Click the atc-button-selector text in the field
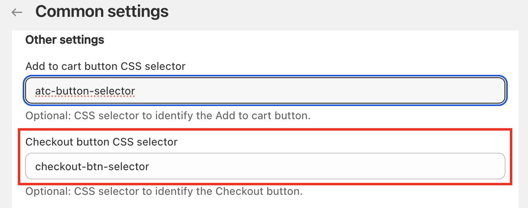Viewport: 528px width, 208px height. pyautogui.click(x=85, y=90)
